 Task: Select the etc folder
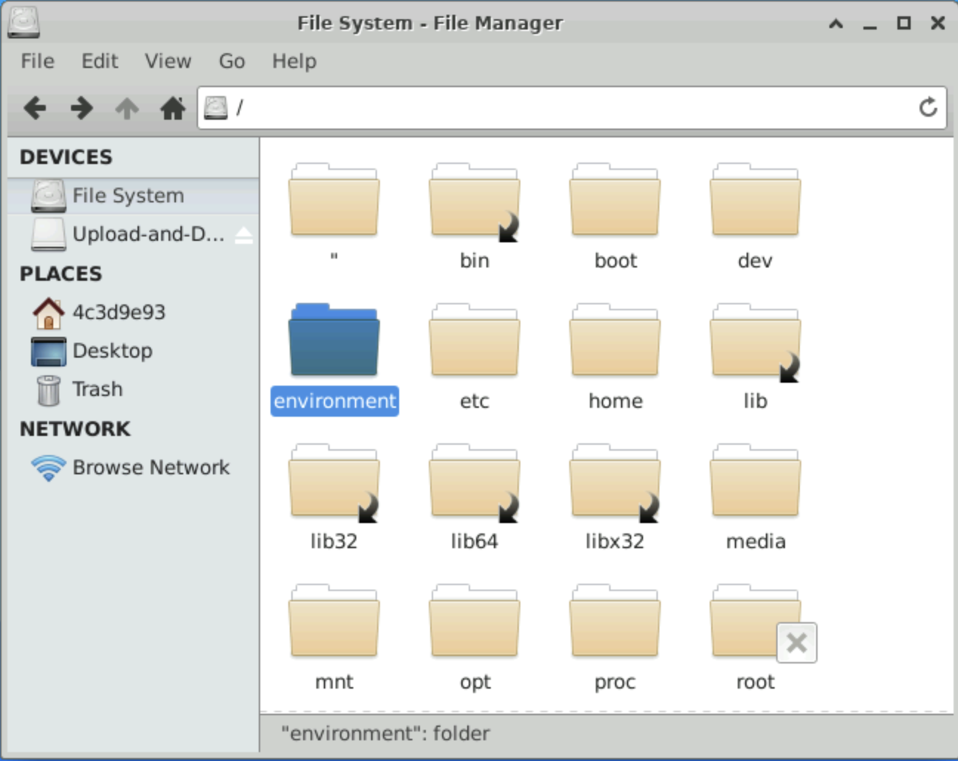(x=474, y=341)
